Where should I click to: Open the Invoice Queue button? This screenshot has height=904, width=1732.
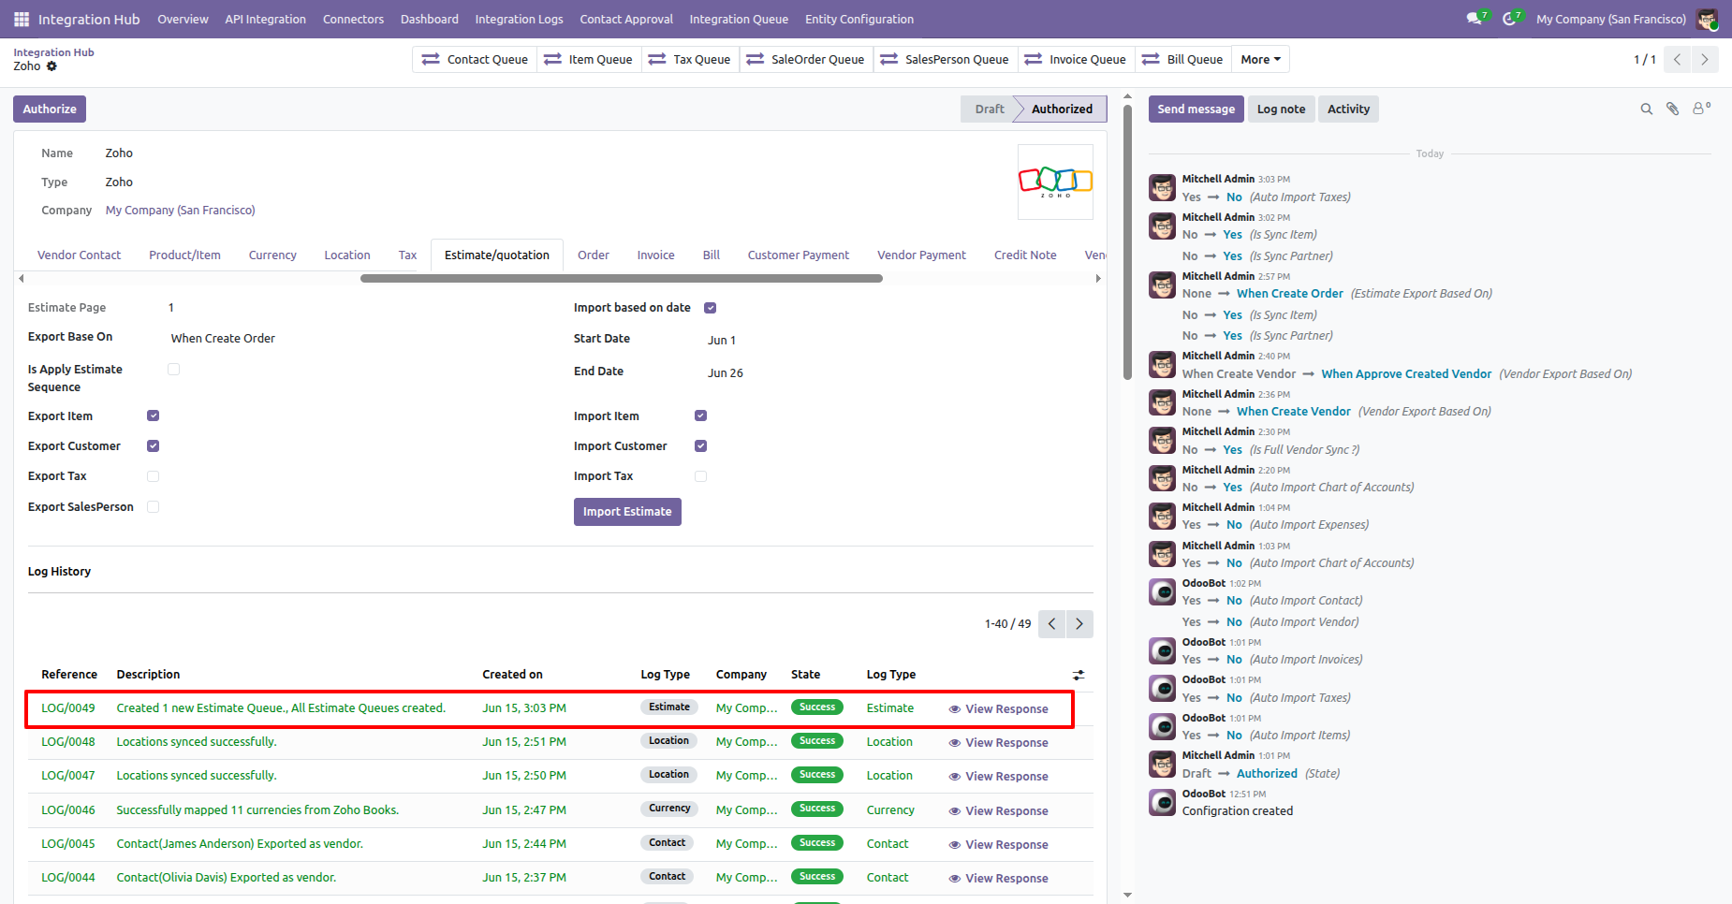point(1075,60)
